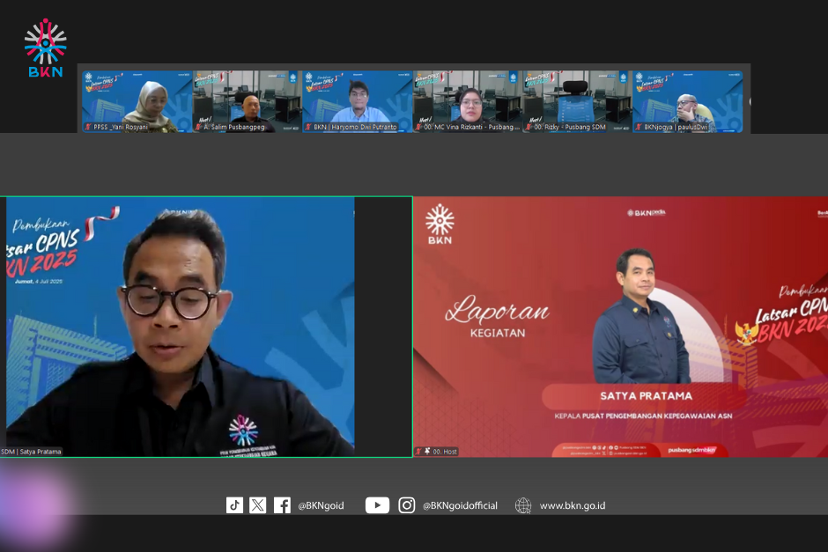Screen dimensions: 828x552
Task: Click the @BKNgoidofficial handle
Action: tap(460, 505)
